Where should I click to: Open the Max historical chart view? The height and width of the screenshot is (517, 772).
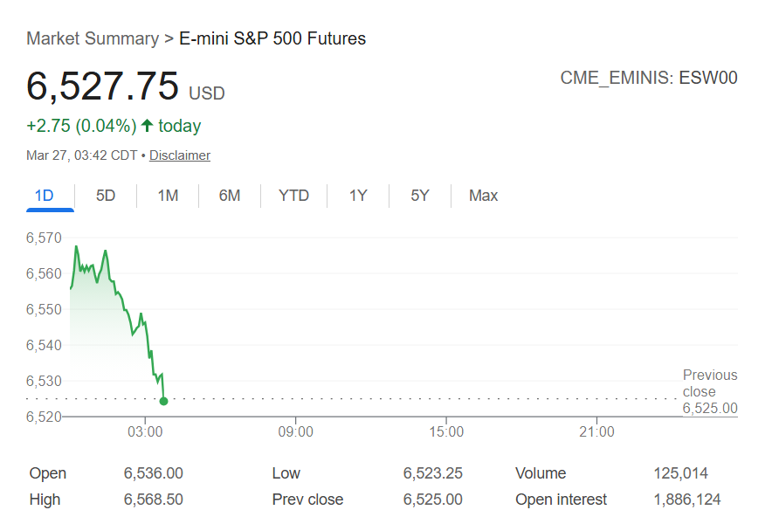[483, 196]
